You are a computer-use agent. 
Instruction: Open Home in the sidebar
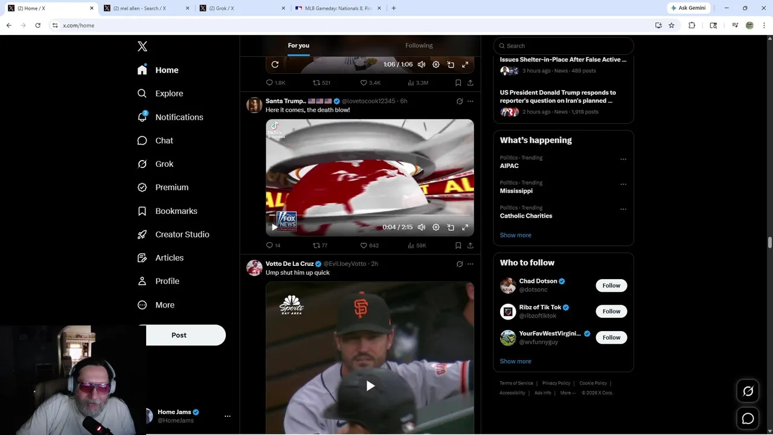coord(158,70)
